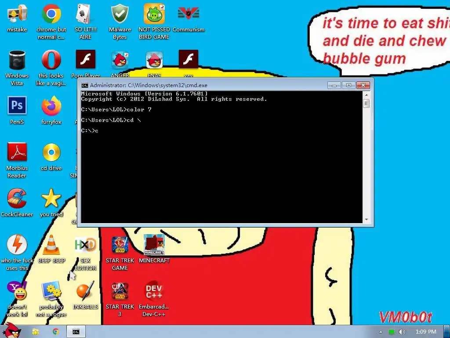The width and height of the screenshot is (450, 338).
Task: Maximize the cmd.exe window
Action: 348,85
